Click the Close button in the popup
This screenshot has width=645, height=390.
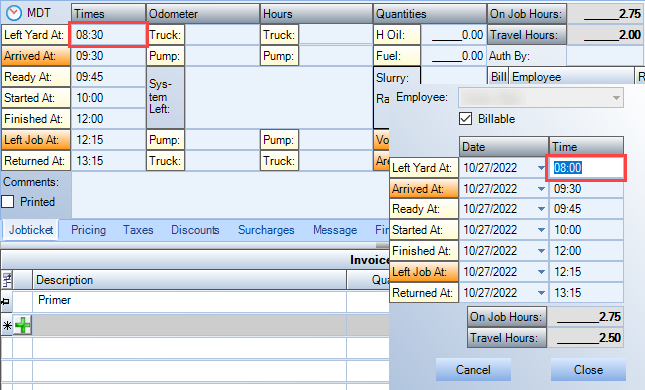click(x=588, y=369)
